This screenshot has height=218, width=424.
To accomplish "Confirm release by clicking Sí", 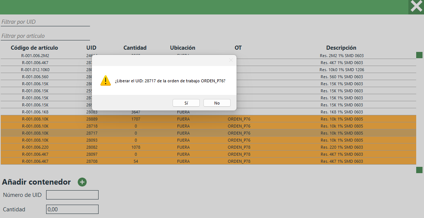I will pyautogui.click(x=186, y=103).
